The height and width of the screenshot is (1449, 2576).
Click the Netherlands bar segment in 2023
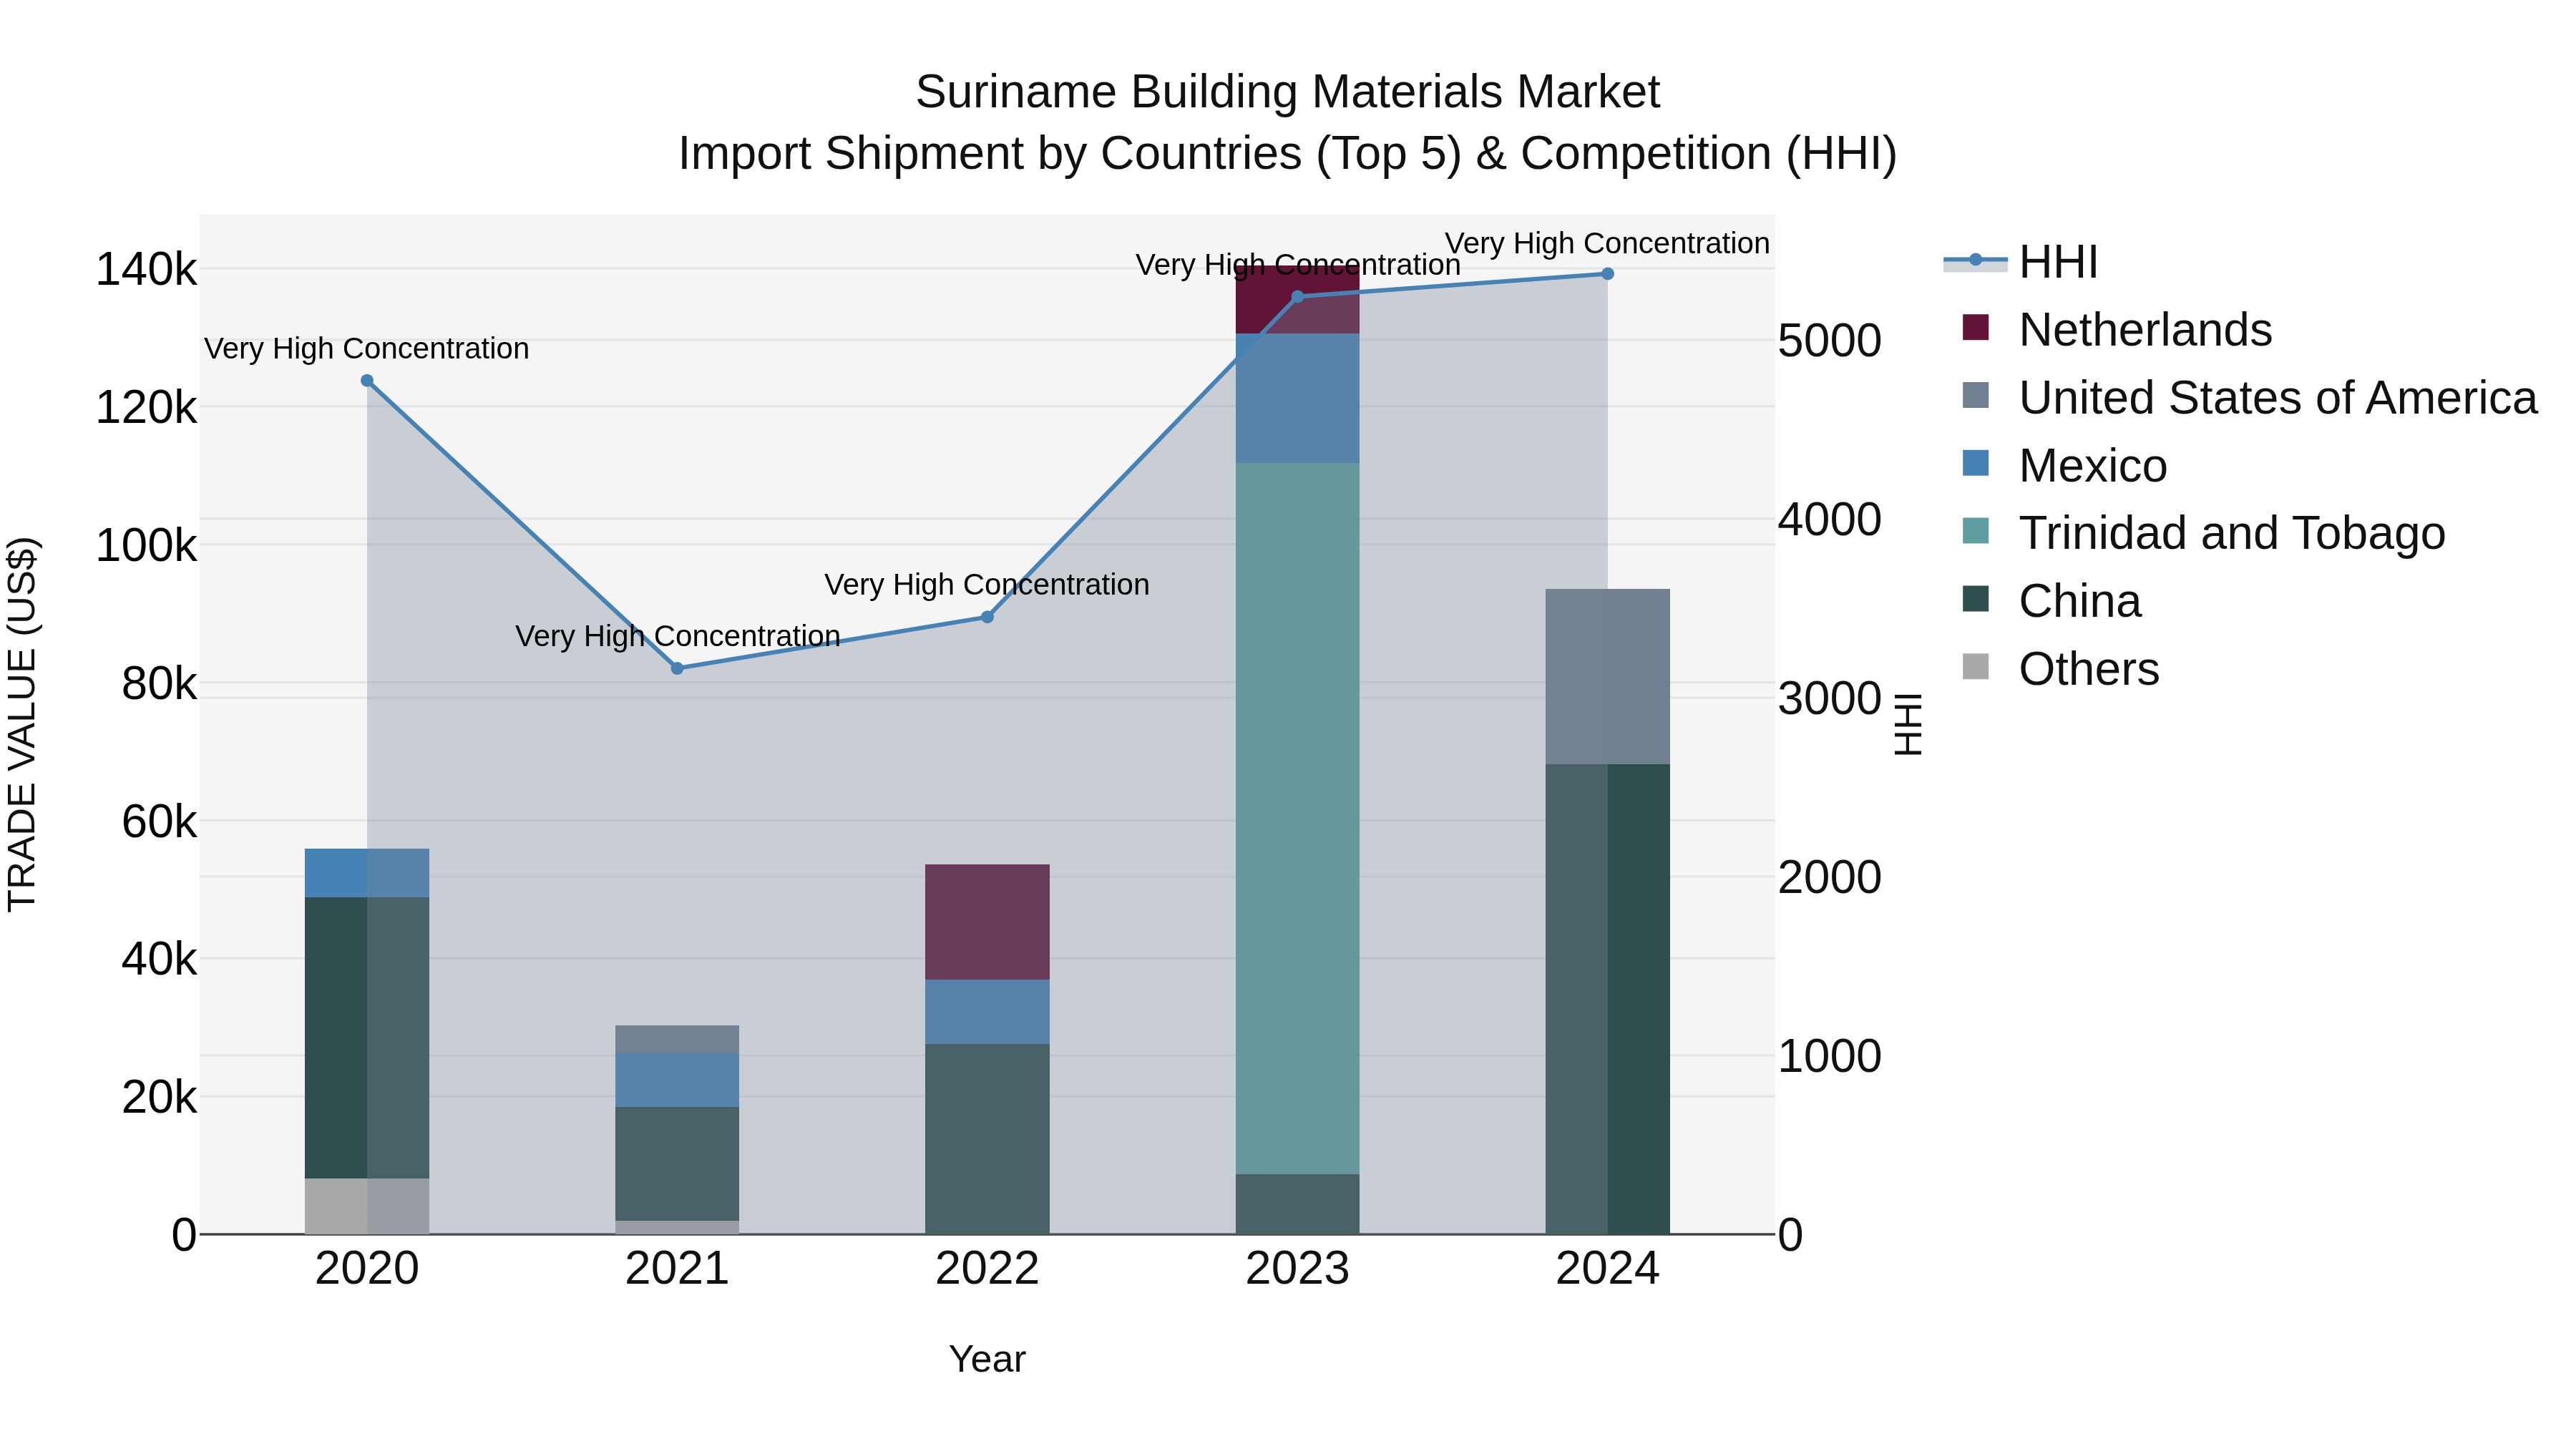[1298, 300]
